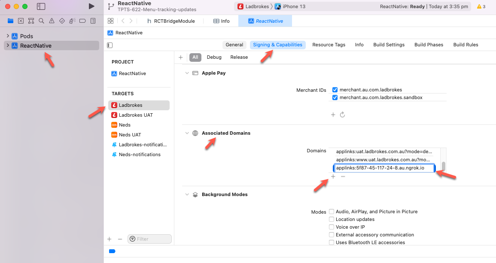Click the targets Filter field
496x263 pixels.
(x=149, y=239)
